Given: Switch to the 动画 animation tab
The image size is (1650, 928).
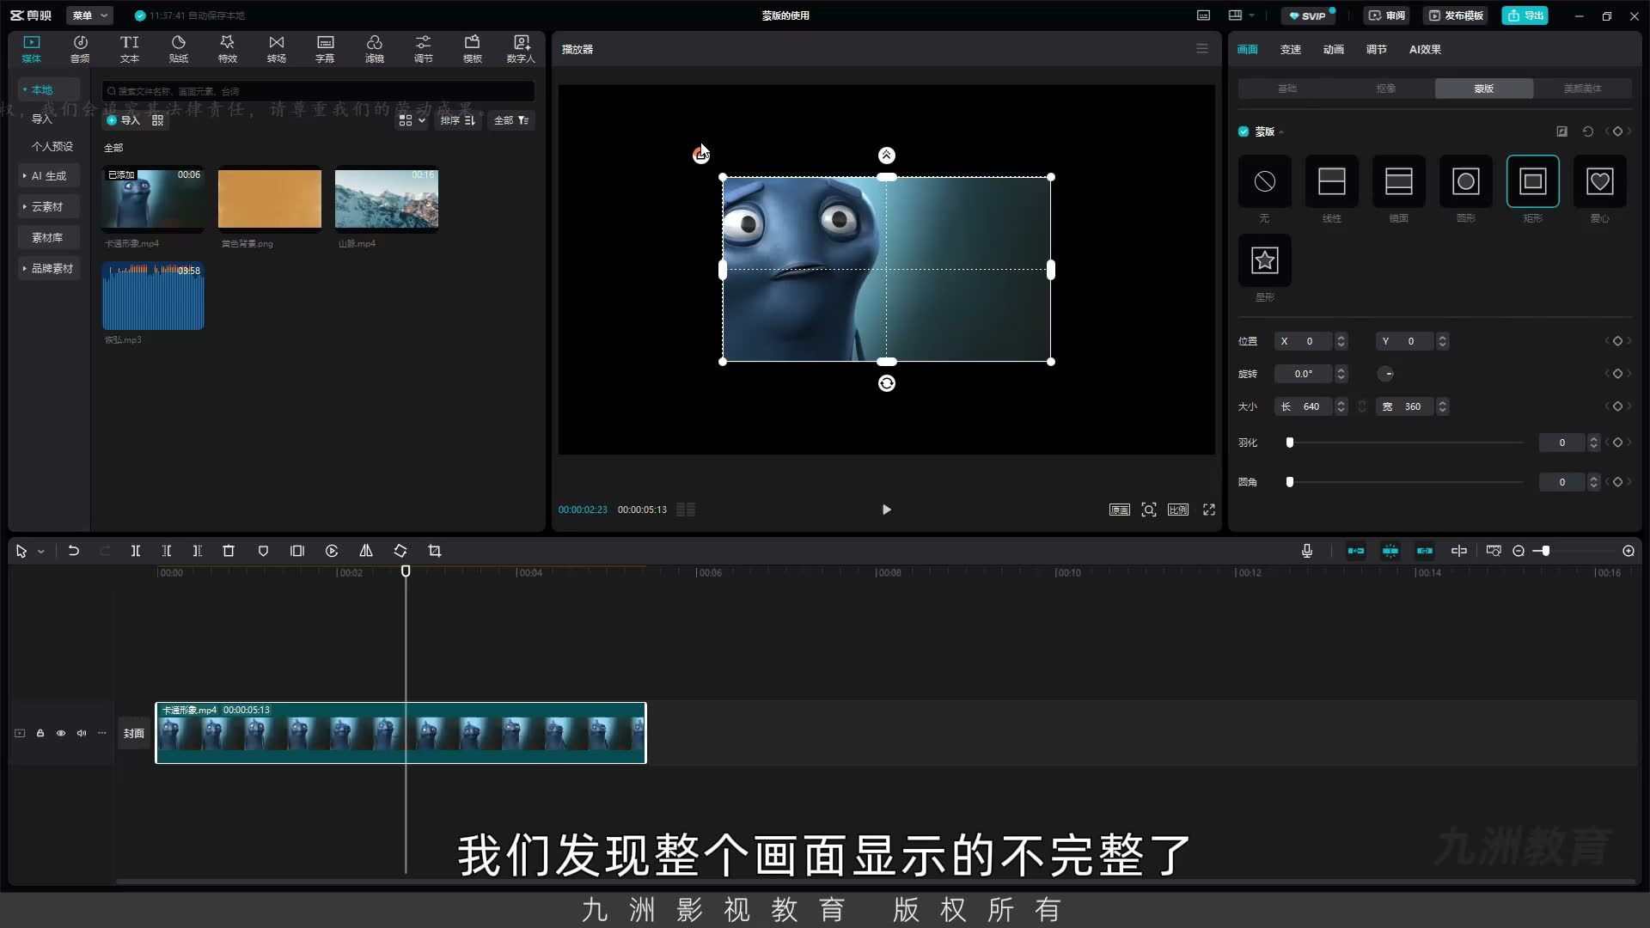Looking at the screenshot, I should click(x=1333, y=49).
